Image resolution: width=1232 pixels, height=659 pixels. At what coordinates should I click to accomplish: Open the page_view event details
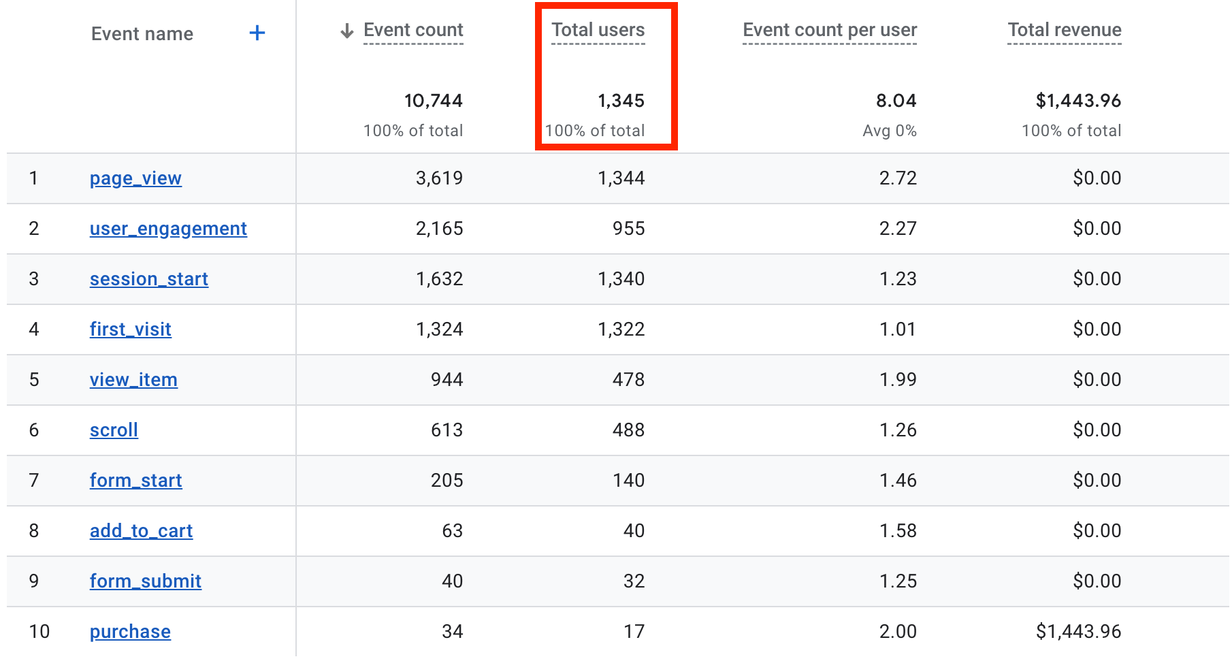tap(135, 178)
